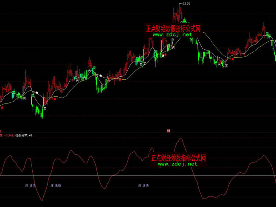276x207 pixels.
Task: Click the leftmost 庄 活动 label
Action: point(30,185)
